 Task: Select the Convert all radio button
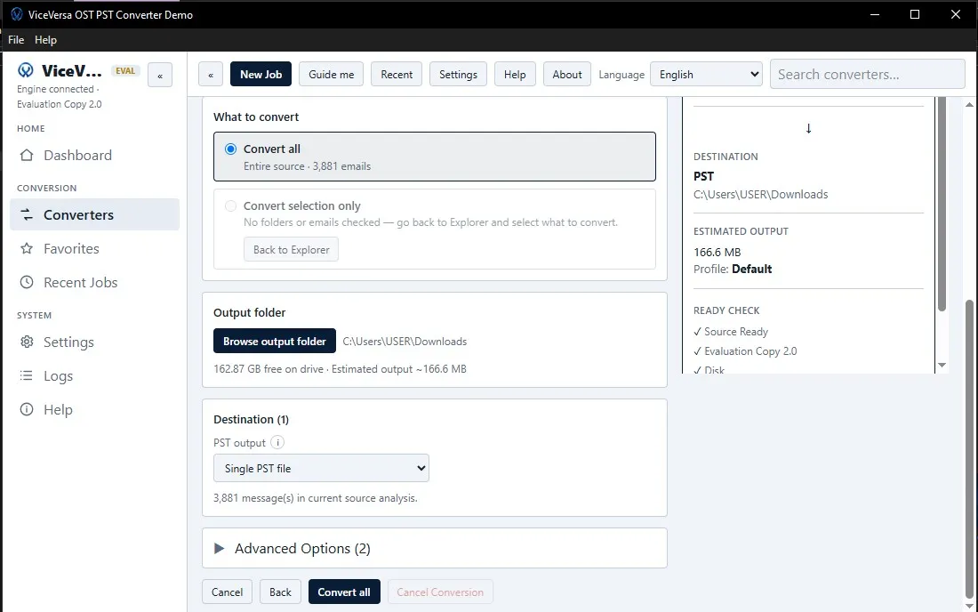[231, 149]
